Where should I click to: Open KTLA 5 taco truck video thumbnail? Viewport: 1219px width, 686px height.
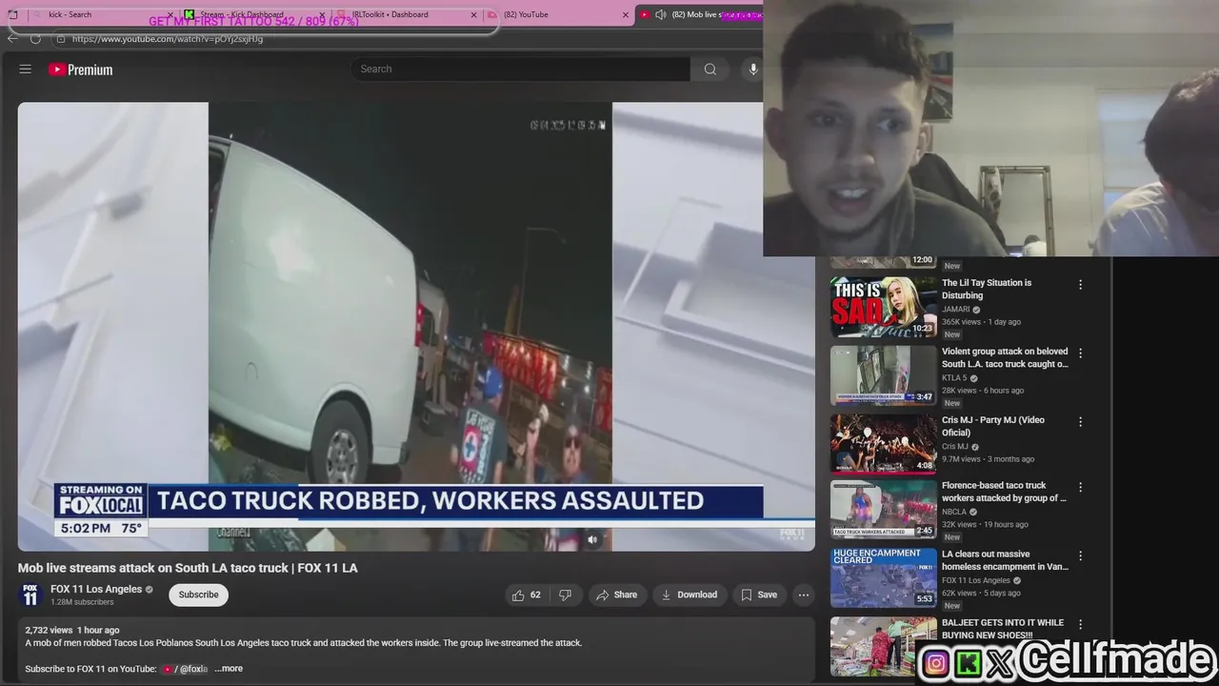point(884,375)
